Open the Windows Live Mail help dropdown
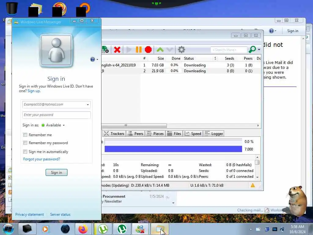 click(272, 31)
